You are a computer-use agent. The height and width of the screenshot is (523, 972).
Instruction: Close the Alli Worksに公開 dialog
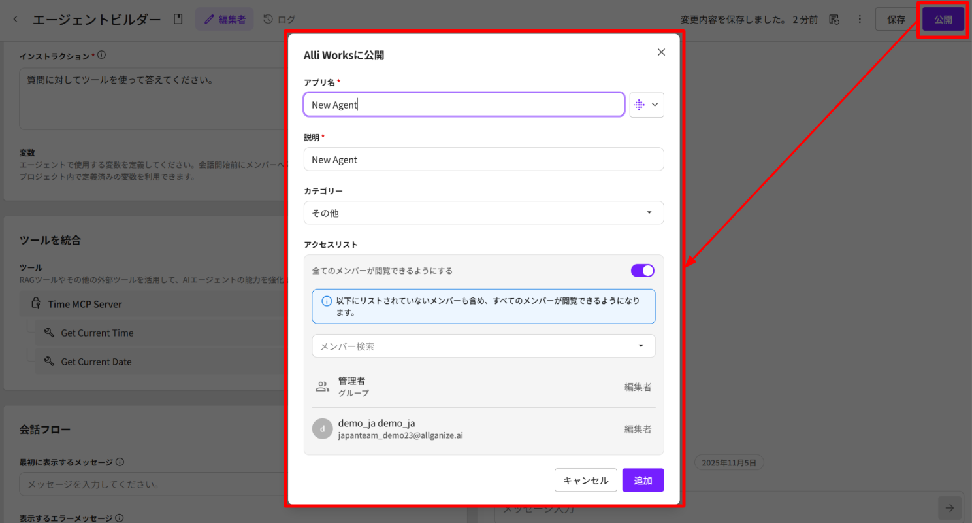tap(661, 52)
